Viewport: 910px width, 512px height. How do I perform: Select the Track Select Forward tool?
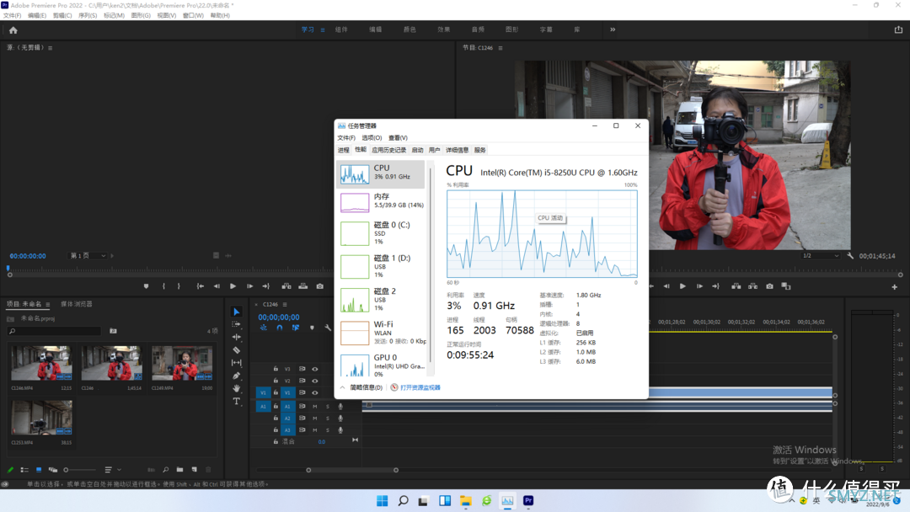[236, 325]
